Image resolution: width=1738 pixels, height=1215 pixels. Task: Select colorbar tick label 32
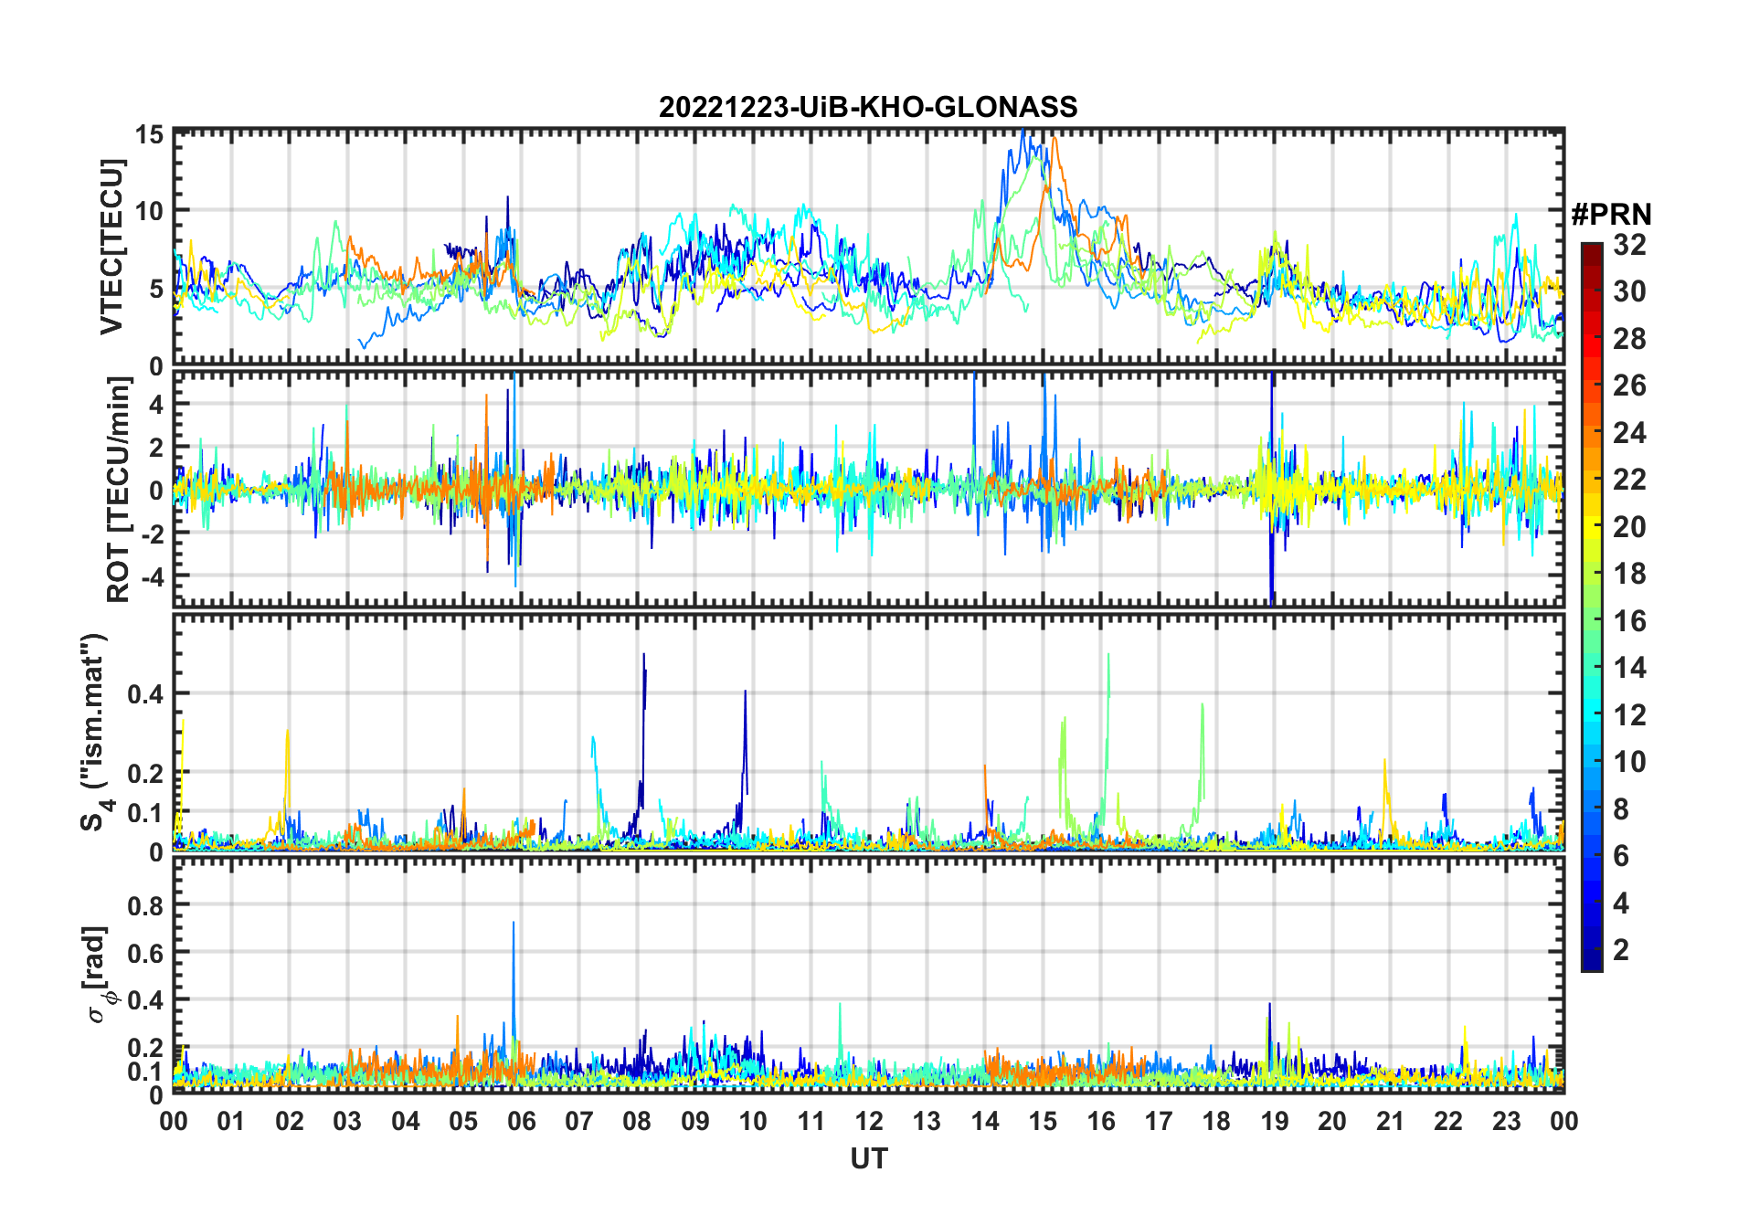click(x=1629, y=245)
